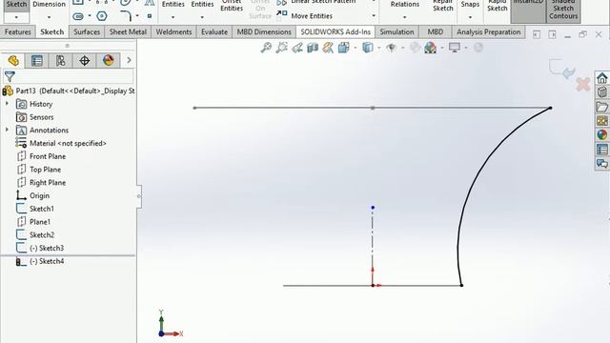
Task: Open the Sketch Fillet dropdown arrow
Action: [137, 16]
